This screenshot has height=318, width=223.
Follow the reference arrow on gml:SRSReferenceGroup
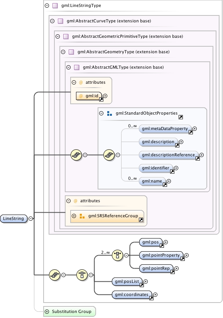click(x=141, y=220)
